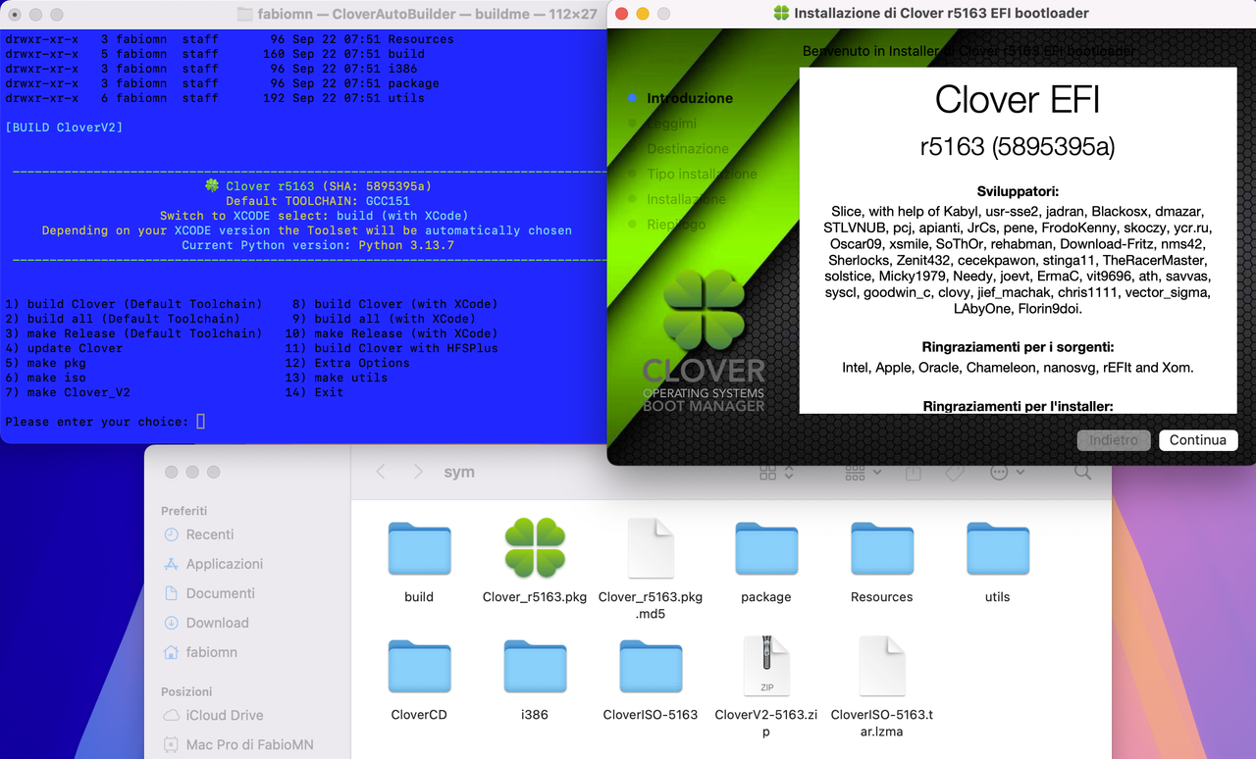Select the Riepilogo step in installer
This screenshot has height=759, width=1256.
(x=676, y=225)
